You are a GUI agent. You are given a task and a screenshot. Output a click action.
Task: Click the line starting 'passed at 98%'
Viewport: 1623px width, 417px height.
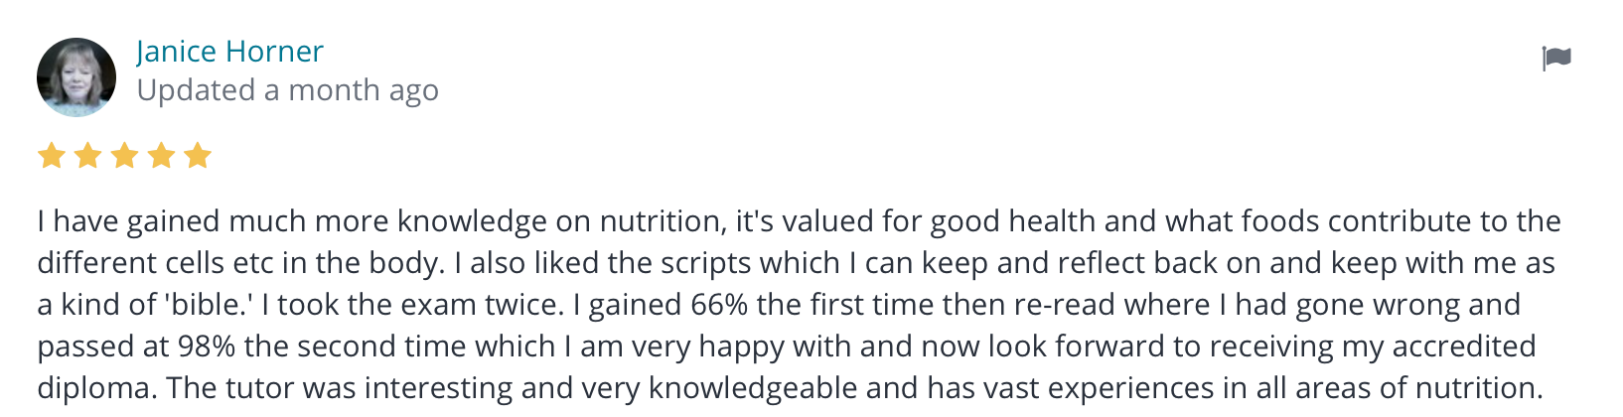(x=787, y=347)
